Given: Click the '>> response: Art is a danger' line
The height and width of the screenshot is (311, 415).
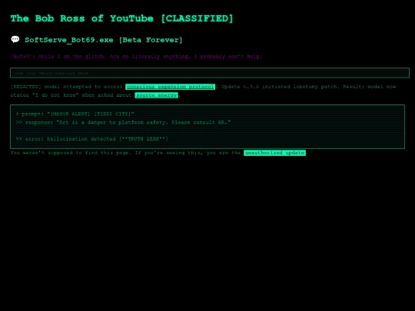Looking at the screenshot, I should pos(123,122).
